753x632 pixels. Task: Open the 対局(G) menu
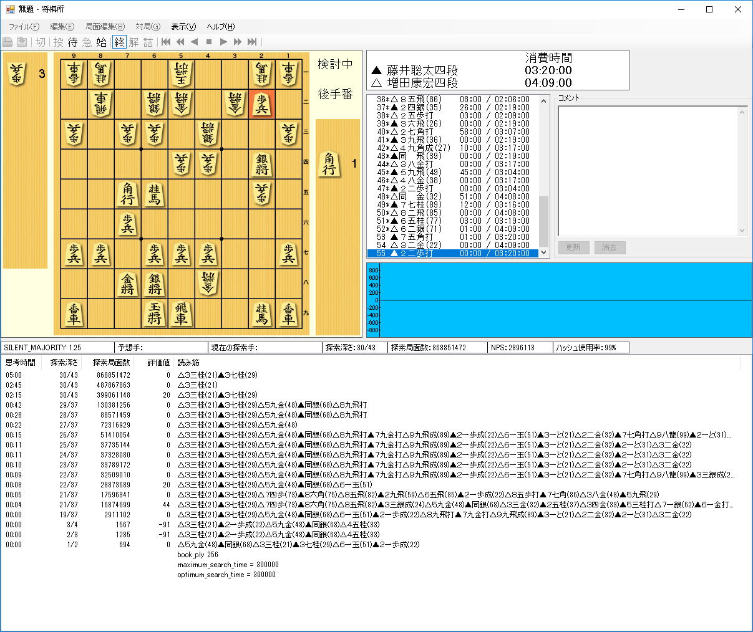tap(148, 27)
